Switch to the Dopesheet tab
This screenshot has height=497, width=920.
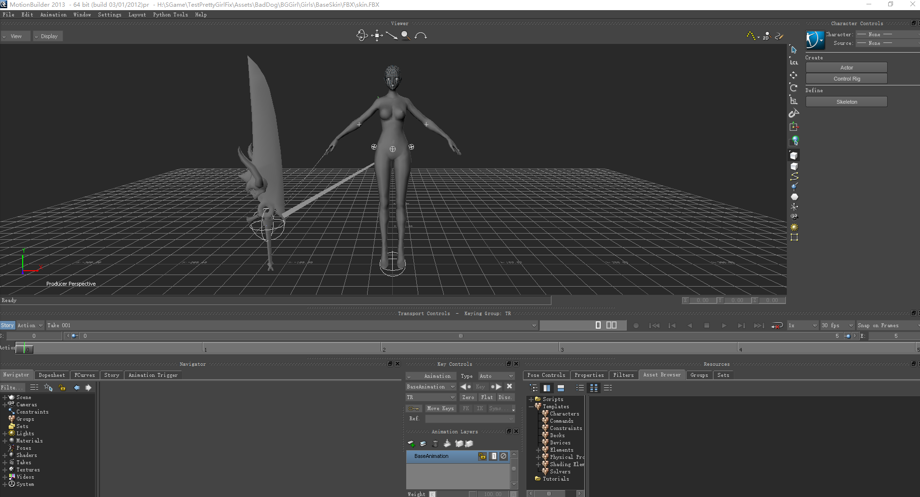coord(52,375)
